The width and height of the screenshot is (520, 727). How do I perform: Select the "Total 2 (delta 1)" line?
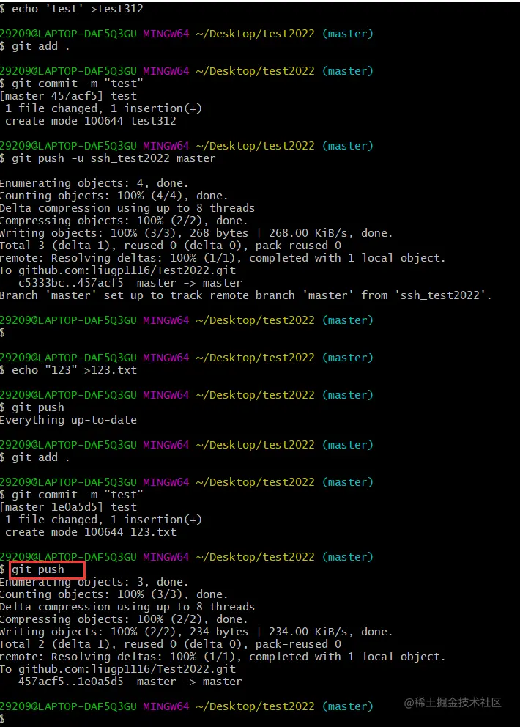171,644
